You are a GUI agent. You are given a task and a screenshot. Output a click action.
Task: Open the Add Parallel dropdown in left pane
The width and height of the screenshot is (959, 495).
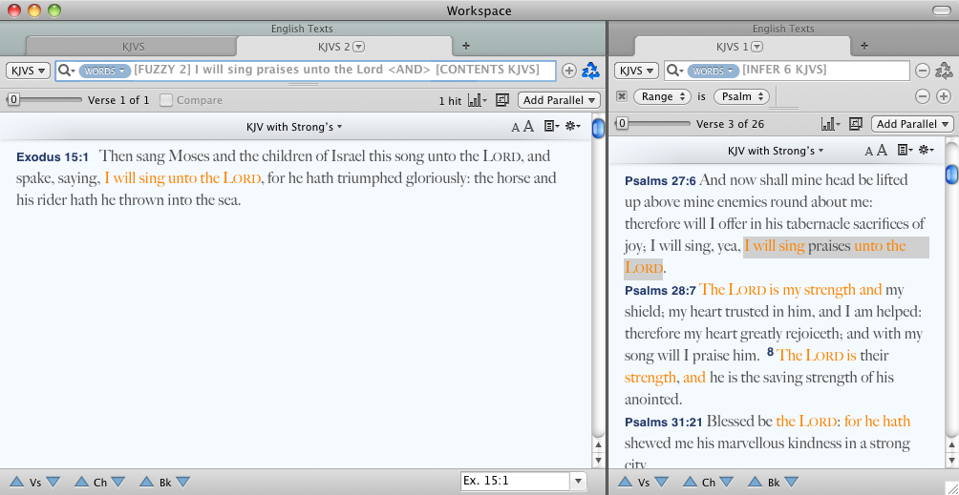pos(559,100)
